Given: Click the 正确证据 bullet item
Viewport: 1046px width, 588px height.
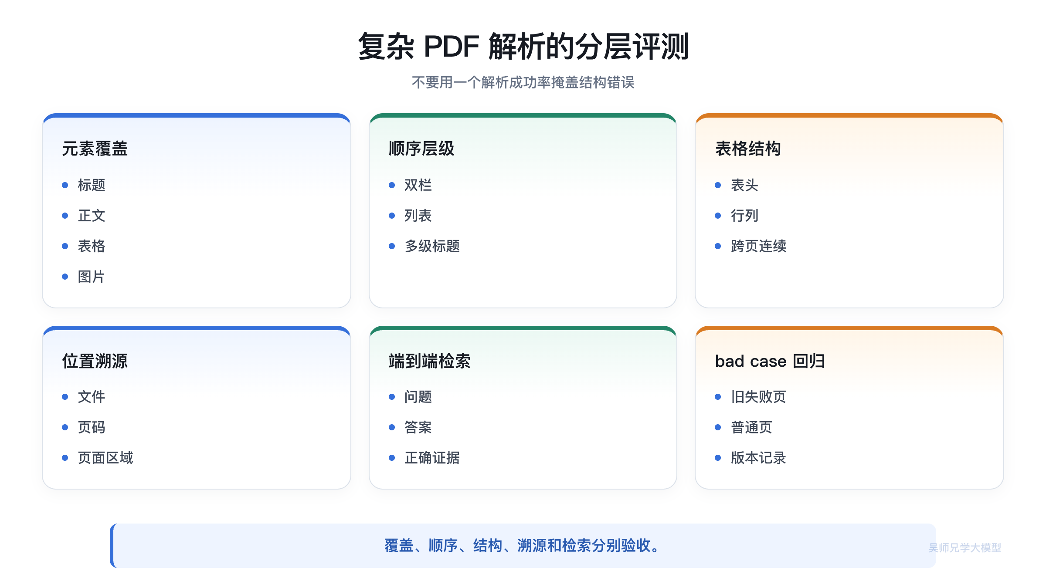Looking at the screenshot, I should point(432,458).
